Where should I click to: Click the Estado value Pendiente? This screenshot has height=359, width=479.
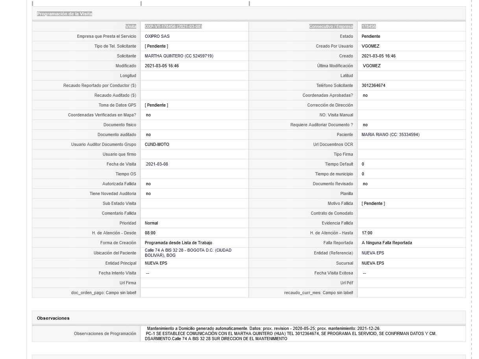[x=371, y=36]
